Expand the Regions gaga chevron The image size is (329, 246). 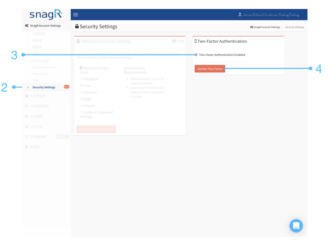tap(28, 61)
